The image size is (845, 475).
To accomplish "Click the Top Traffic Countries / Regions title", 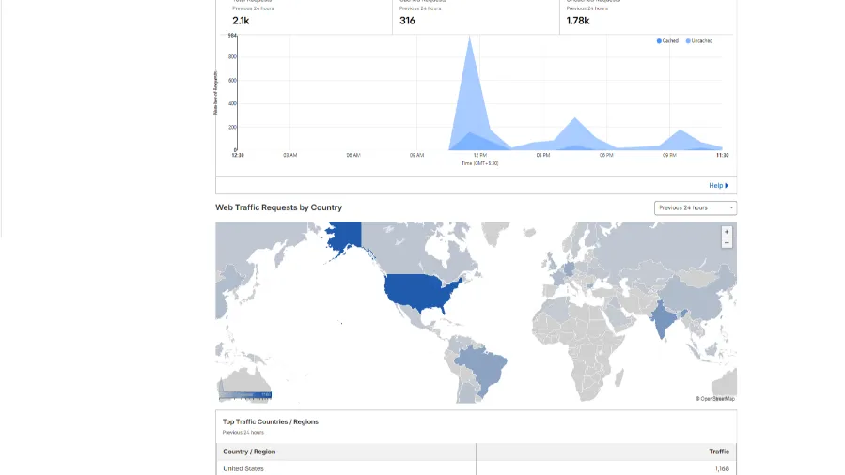I will point(271,421).
